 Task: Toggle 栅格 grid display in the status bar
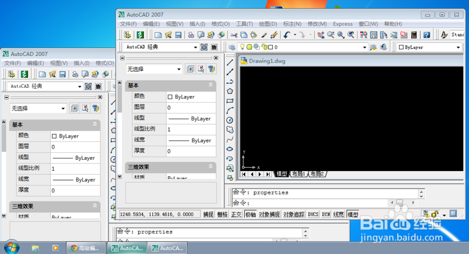[x=222, y=214]
